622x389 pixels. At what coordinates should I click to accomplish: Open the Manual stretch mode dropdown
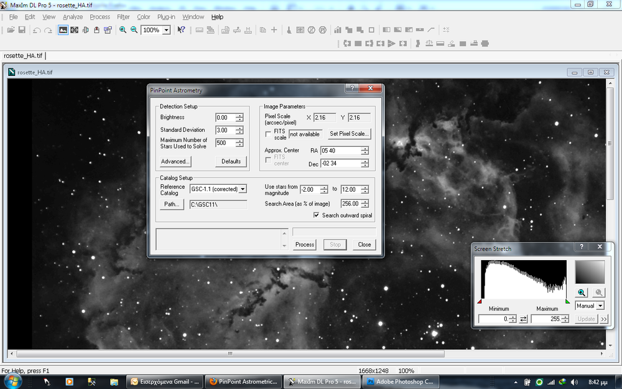click(x=600, y=306)
